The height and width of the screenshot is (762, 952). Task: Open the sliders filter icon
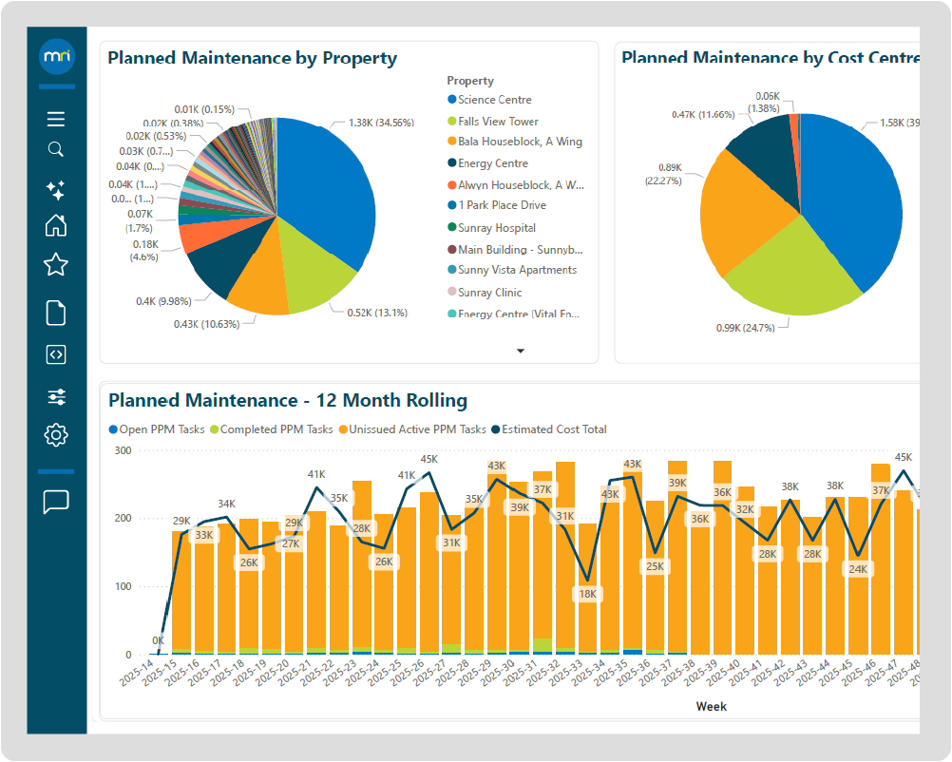click(x=56, y=397)
